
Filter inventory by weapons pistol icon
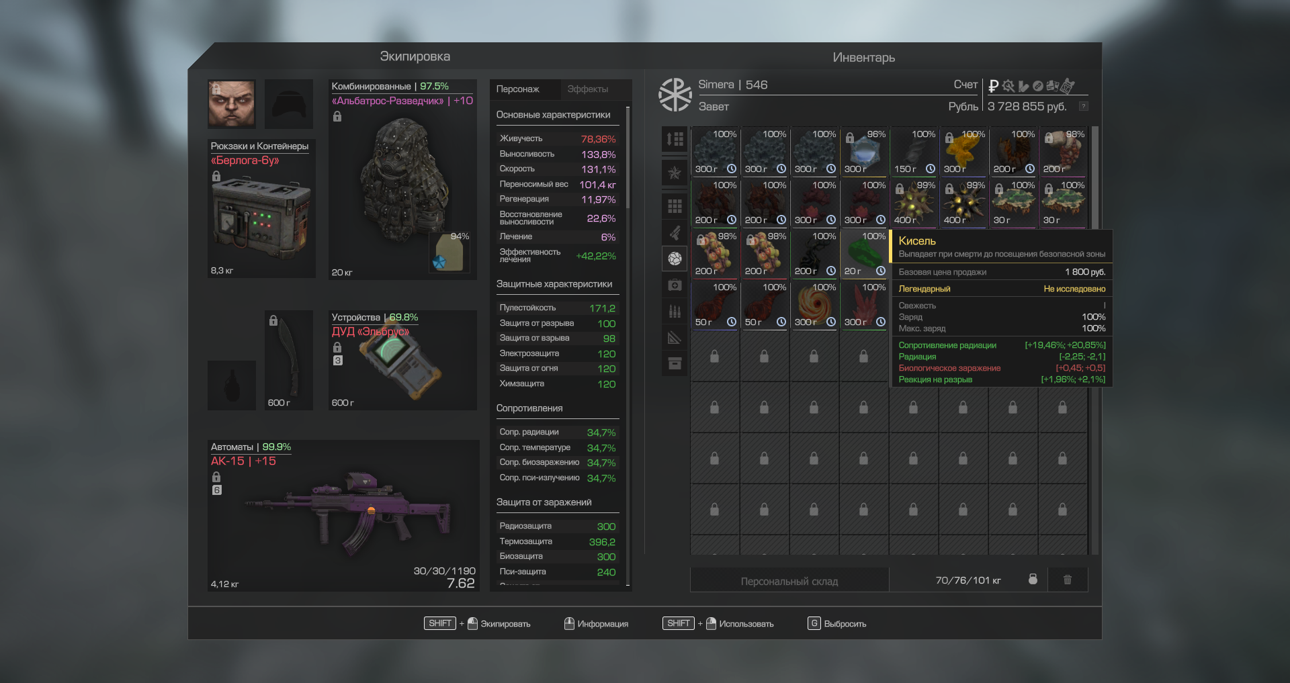[675, 233]
